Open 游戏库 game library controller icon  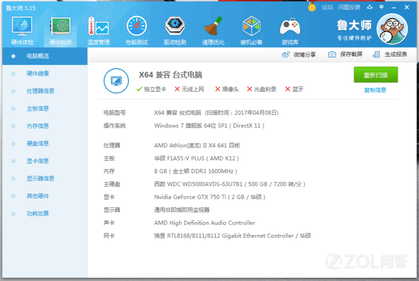pos(290,30)
